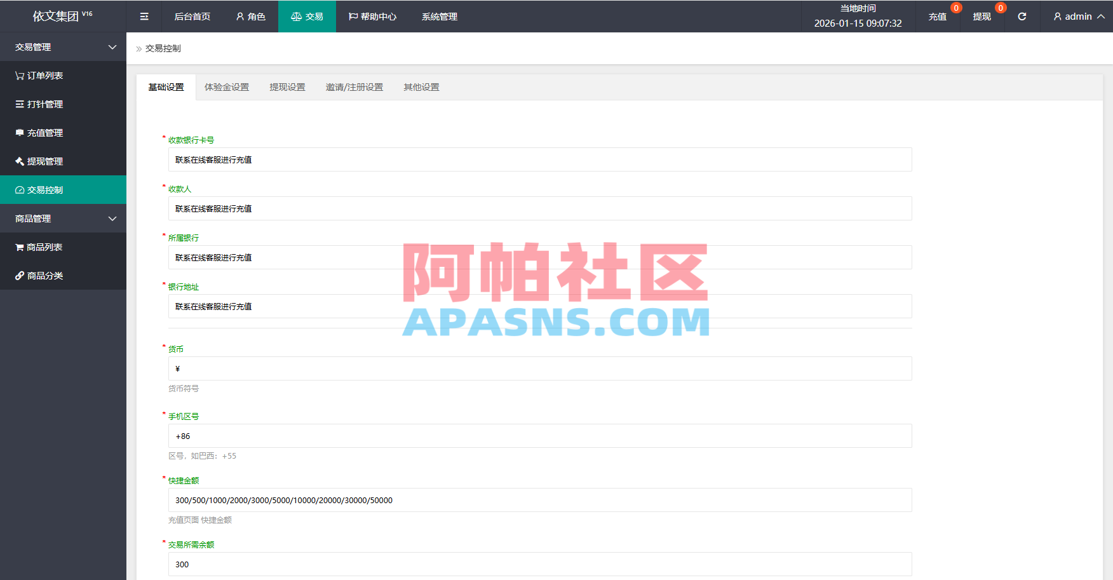Click the 充值 badge showing 0
This screenshot has width=1113, height=580.
coord(956,8)
